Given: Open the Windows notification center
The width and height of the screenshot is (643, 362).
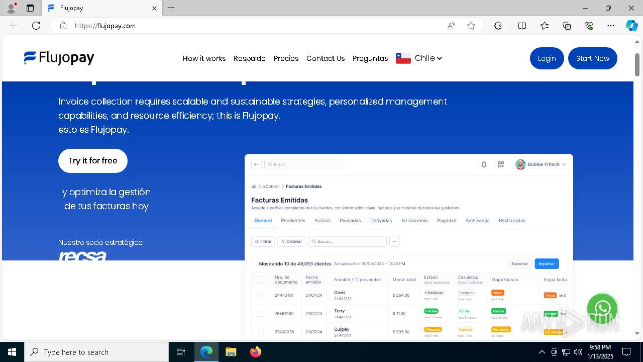Looking at the screenshot, I should pyautogui.click(x=626, y=352).
